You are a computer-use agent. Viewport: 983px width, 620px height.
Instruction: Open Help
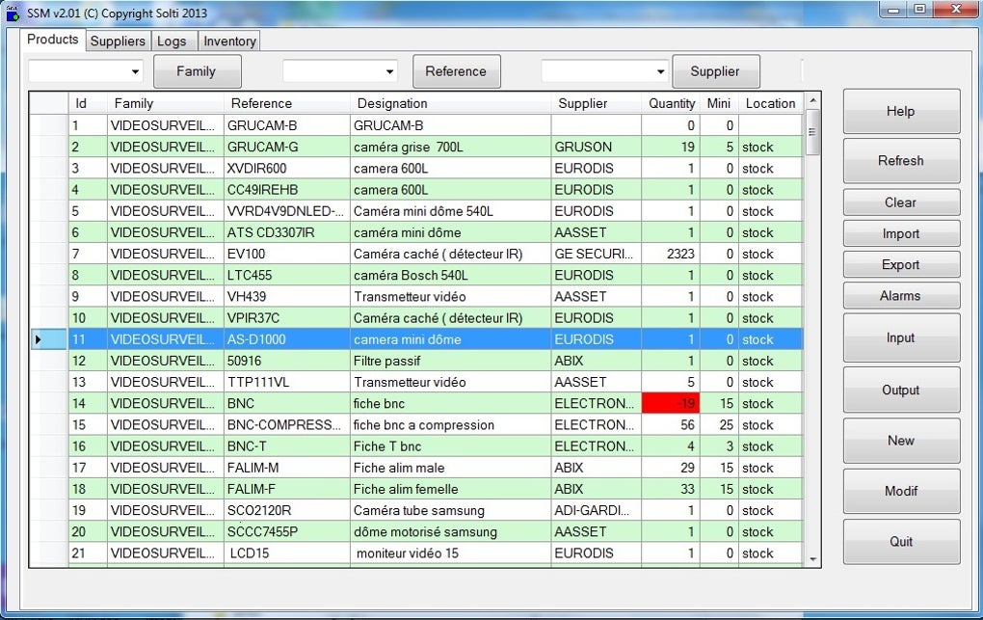coord(901,111)
